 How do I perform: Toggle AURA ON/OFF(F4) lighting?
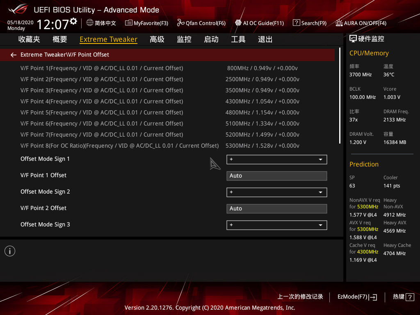click(361, 23)
